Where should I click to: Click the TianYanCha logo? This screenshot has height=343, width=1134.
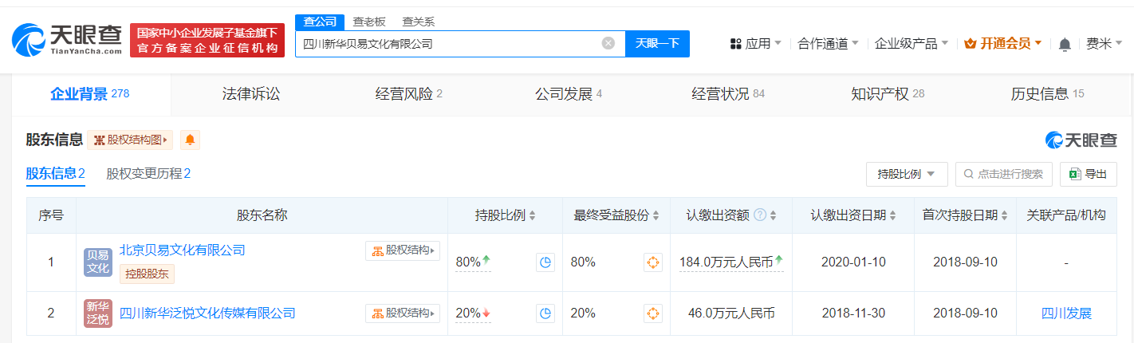pyautogui.click(x=68, y=39)
